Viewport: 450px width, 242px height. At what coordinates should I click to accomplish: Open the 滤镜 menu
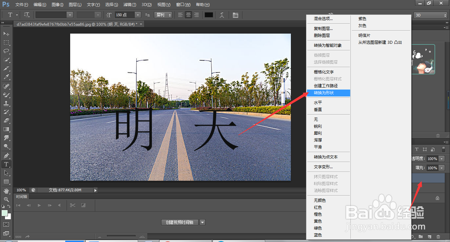coord(129,4)
